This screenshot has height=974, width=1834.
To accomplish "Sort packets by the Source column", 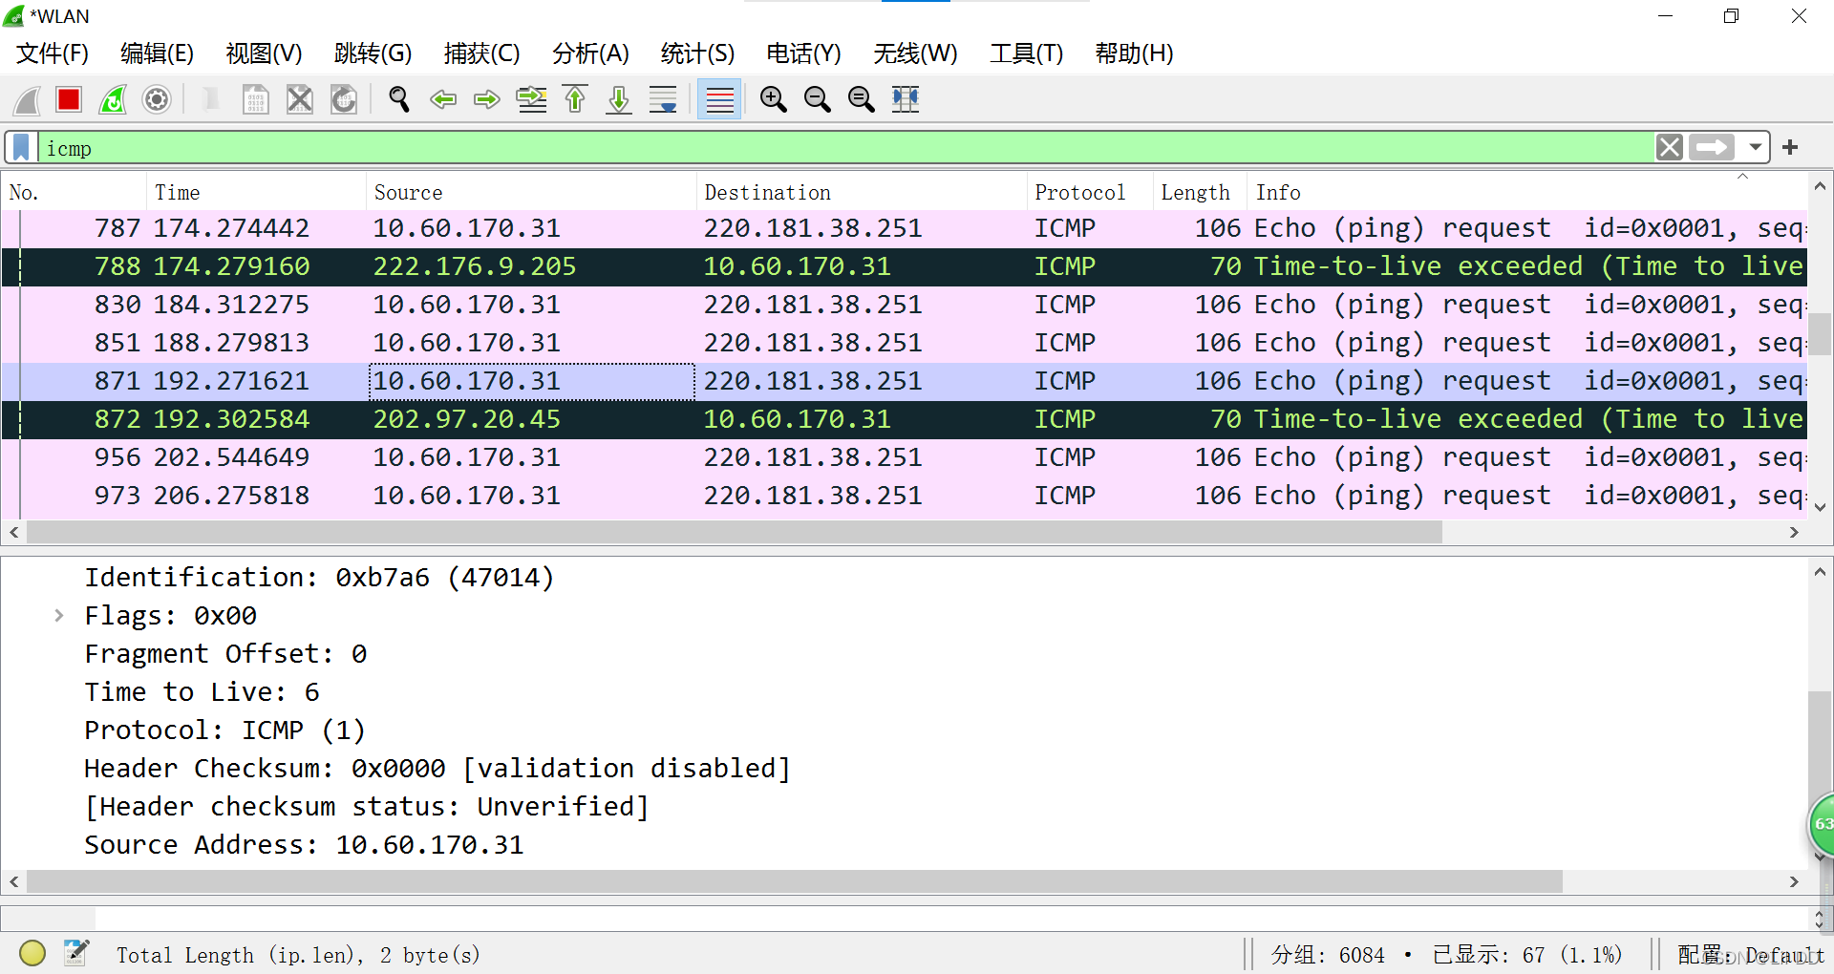I will click(x=531, y=193).
